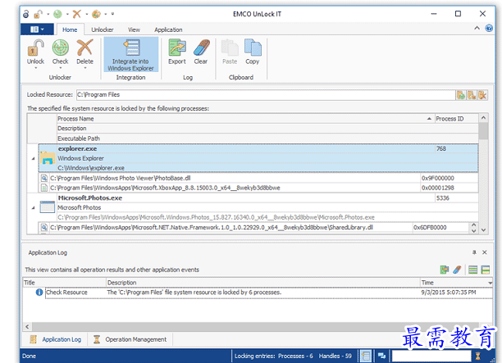Click the status bar progress field
This screenshot has width=502, height=363.
(431, 356)
